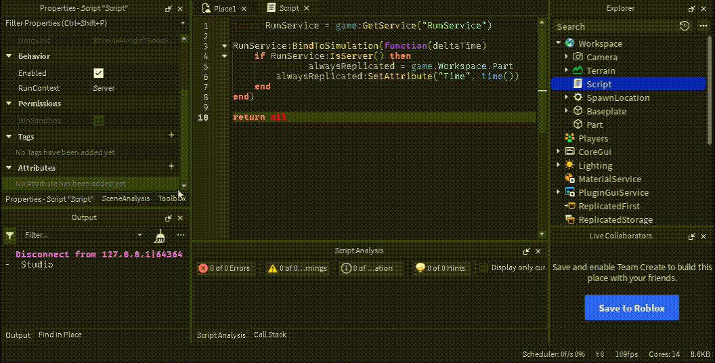Clear the output with the broom icon

(160, 236)
